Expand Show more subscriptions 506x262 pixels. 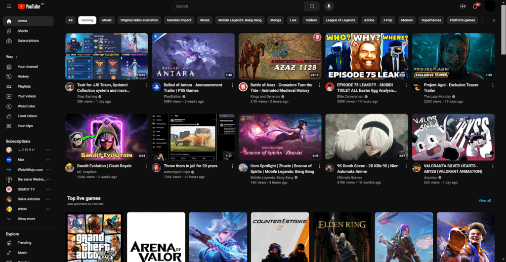pyautogui.click(x=28, y=219)
